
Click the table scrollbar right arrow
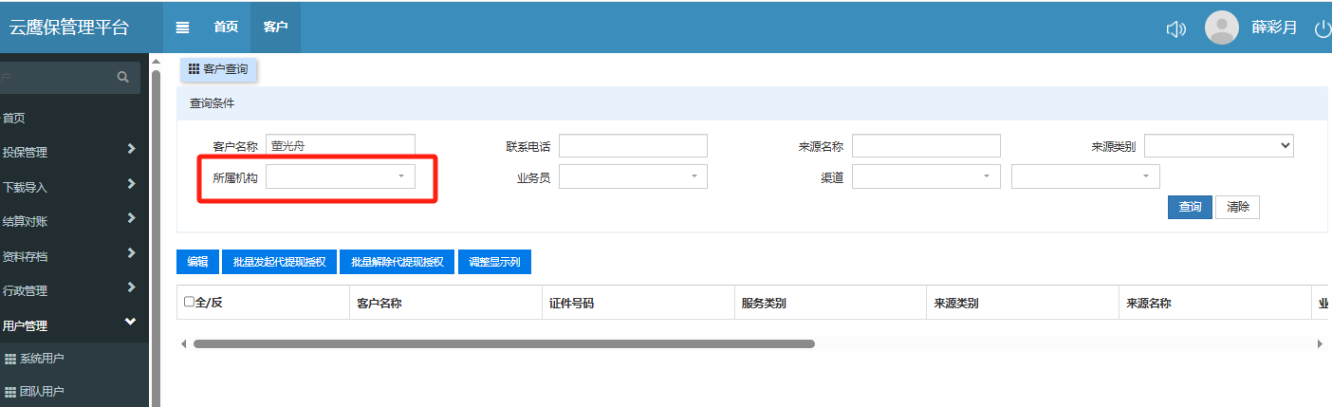(x=1321, y=343)
